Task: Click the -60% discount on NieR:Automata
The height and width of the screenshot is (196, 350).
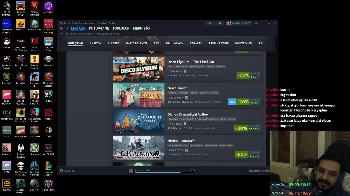Action: [x=241, y=154]
